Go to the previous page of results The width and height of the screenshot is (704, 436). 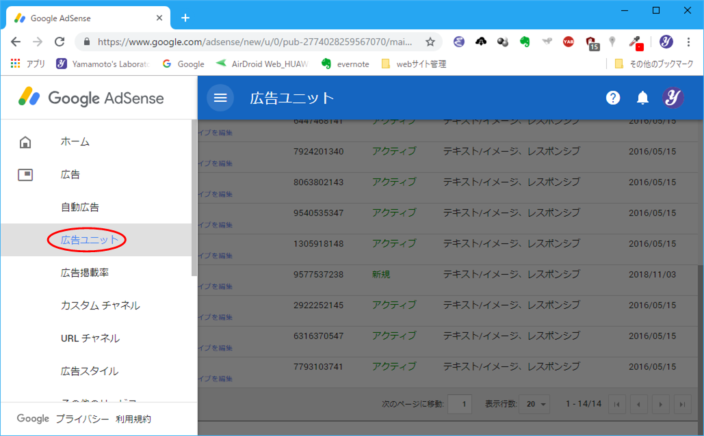click(x=638, y=404)
